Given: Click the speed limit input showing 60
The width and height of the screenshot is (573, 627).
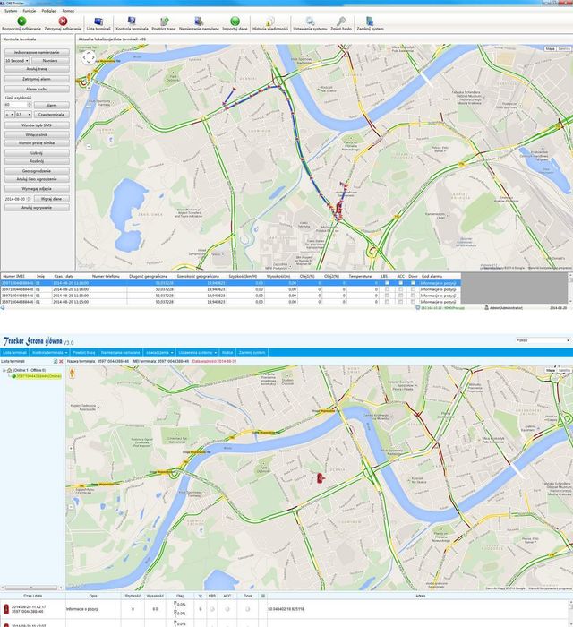Looking at the screenshot, I should pos(18,105).
